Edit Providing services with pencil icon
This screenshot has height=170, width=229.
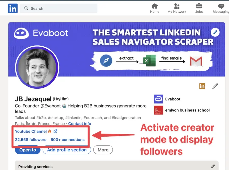pyautogui.click(x=213, y=166)
